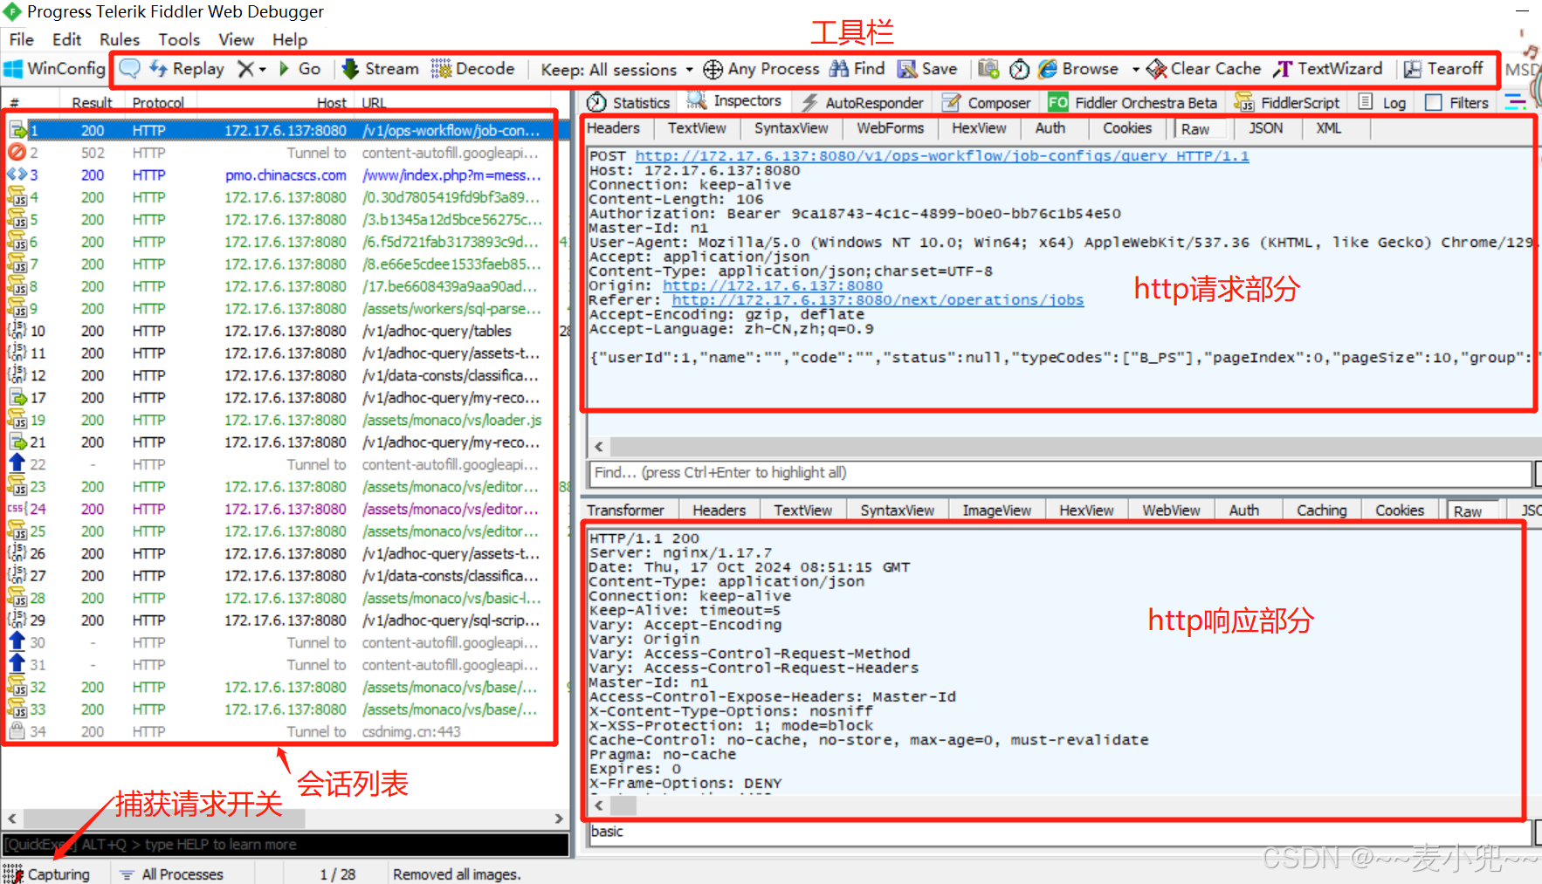Click the QuickExec command box
This screenshot has height=884, width=1542.
[x=286, y=845]
